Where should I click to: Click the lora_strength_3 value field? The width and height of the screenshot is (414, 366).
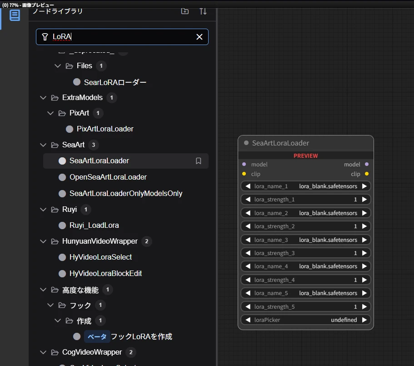pos(305,253)
